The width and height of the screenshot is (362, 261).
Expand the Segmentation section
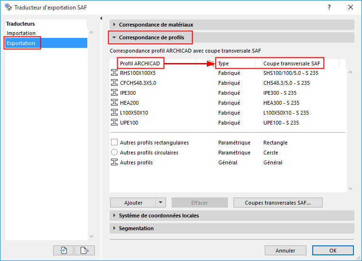pos(114,228)
